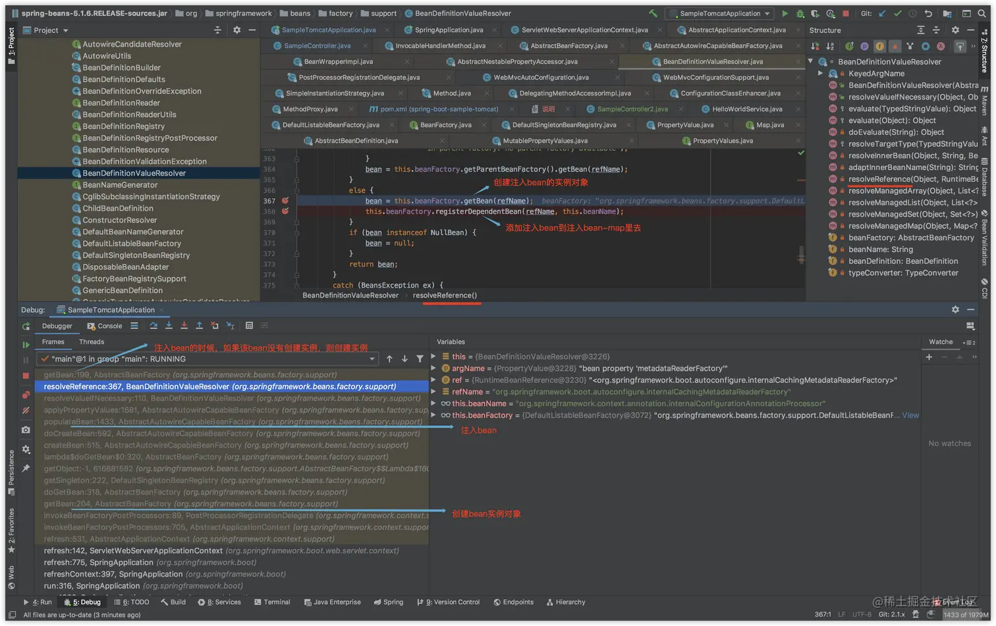The height and width of the screenshot is (626, 996).
Task: Resume program from the debug sidebar
Action: (26, 344)
